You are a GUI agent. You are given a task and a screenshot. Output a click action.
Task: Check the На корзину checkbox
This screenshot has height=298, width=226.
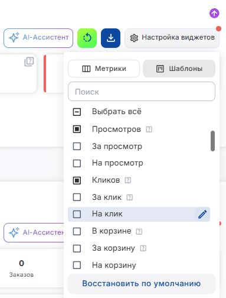[x=77, y=265]
